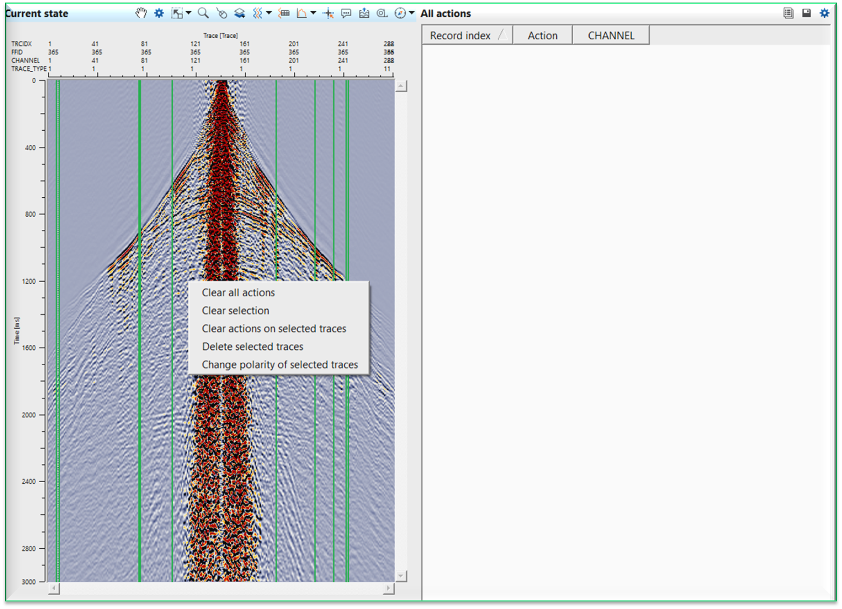Save actions using the floppy disk icon
This screenshot has width=842, height=609.
point(806,12)
